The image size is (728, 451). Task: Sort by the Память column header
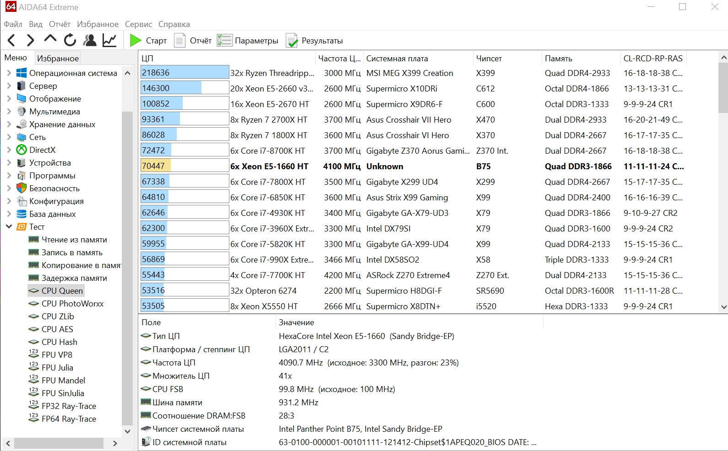(581, 59)
